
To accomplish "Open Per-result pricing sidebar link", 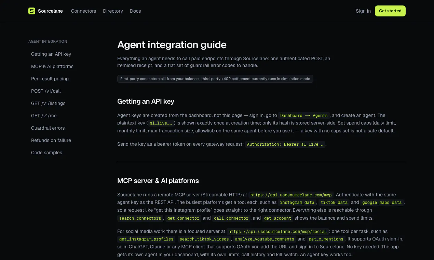I will pos(50,79).
